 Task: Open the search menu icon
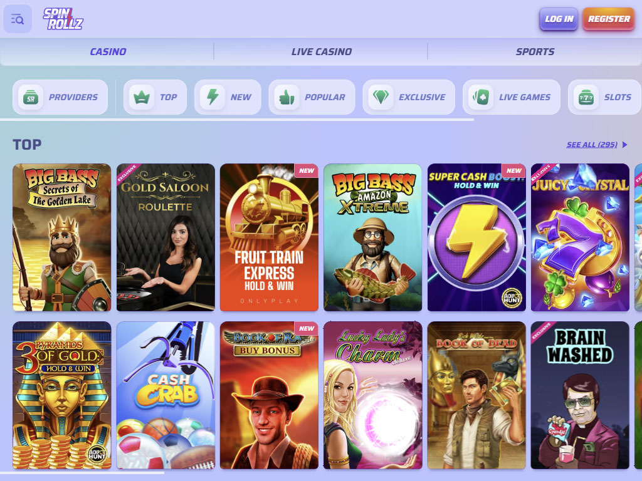[x=17, y=19]
